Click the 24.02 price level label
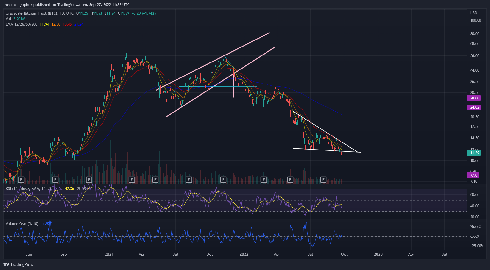 point(474,107)
